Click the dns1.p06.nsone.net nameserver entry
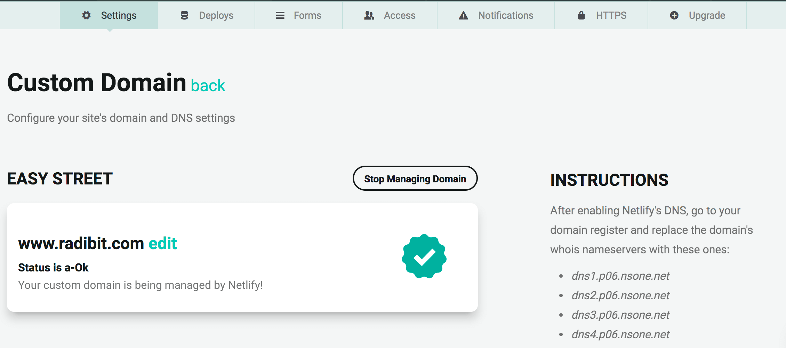The width and height of the screenshot is (786, 348). coord(620,276)
